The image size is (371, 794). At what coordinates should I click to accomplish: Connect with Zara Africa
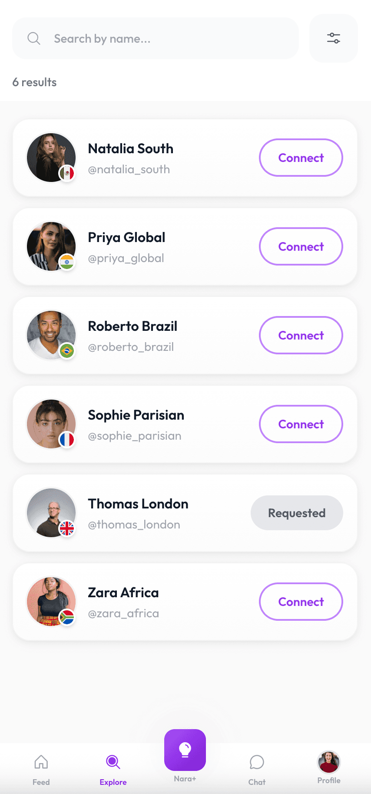(x=301, y=602)
